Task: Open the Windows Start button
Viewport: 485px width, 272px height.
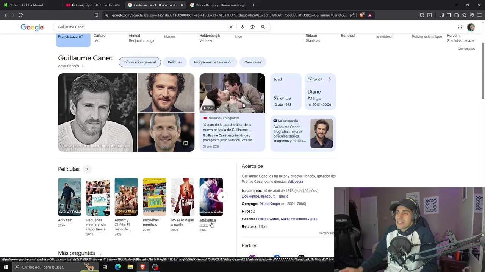Action: (6, 267)
